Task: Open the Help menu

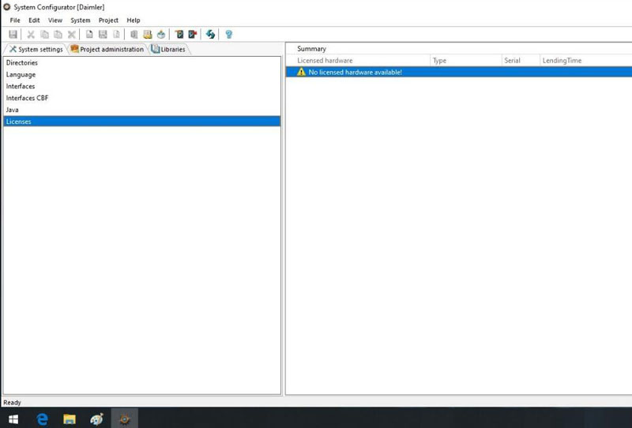Action: (x=134, y=21)
